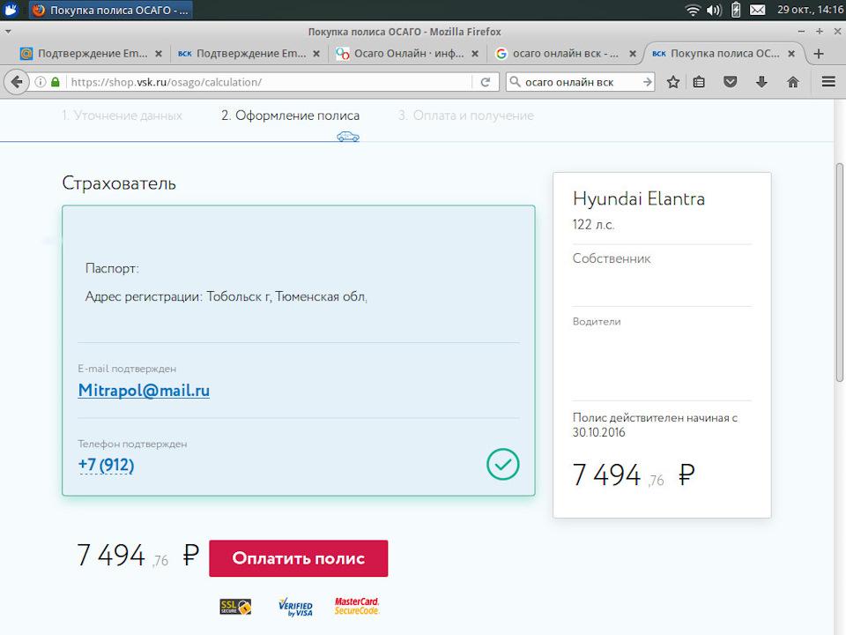Click the phone number link "+7 (912)"
846x635 pixels.
coord(107,465)
